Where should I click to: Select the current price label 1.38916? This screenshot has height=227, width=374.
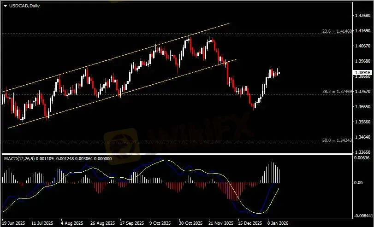click(x=362, y=73)
